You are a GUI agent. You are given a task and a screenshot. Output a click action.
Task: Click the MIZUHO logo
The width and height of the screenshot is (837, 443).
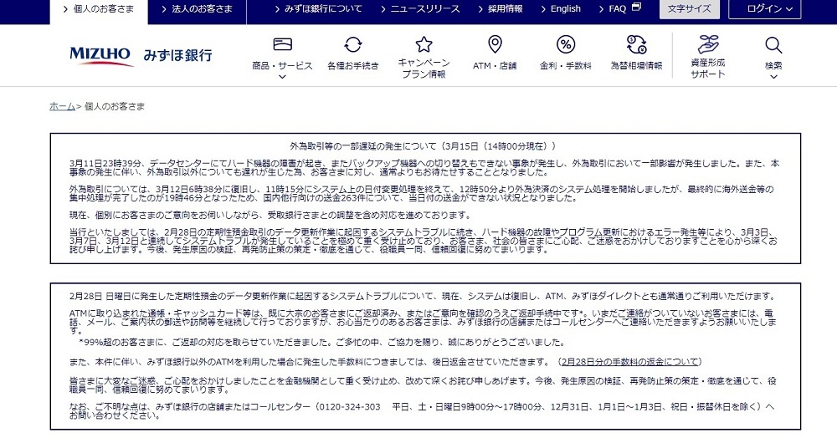pos(101,57)
